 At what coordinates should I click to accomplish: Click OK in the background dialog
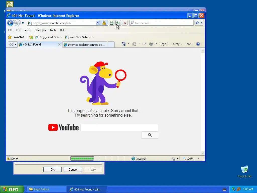52,170
